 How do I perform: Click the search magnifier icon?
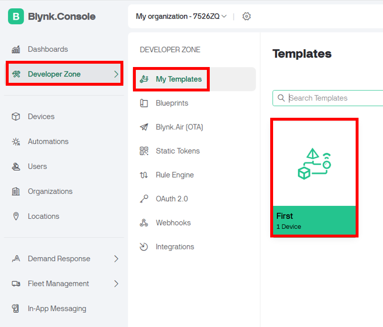281,98
